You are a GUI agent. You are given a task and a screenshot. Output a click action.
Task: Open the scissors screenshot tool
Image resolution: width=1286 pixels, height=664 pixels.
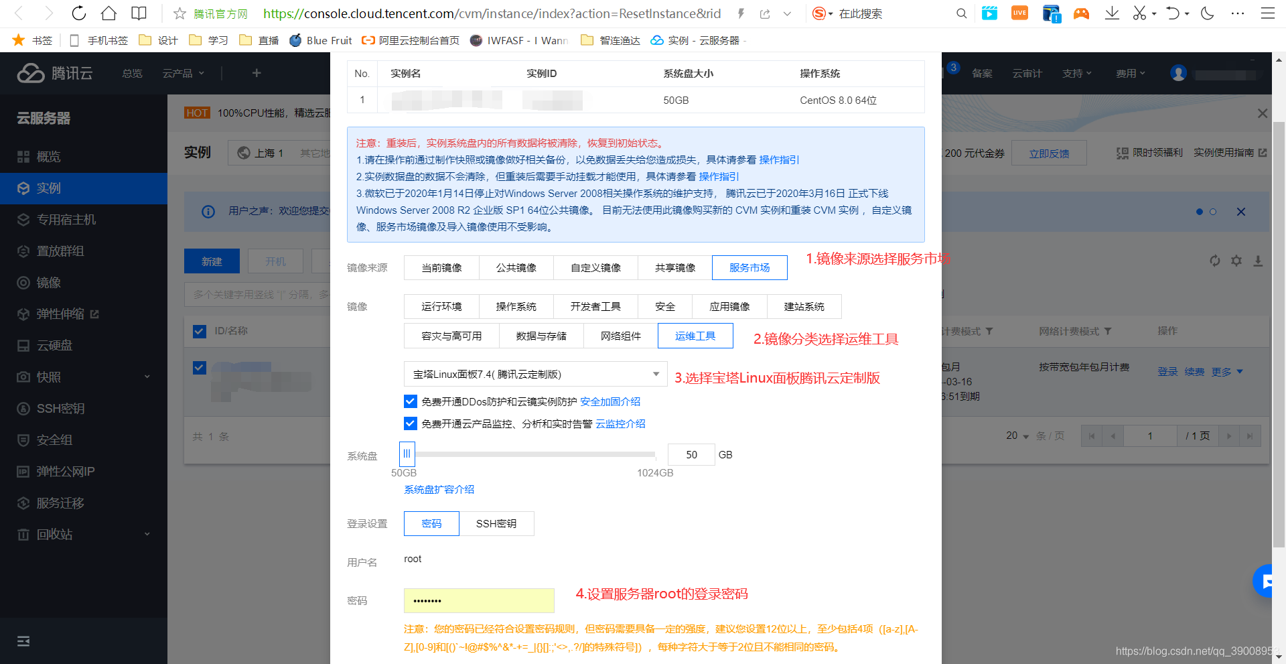pos(1139,13)
